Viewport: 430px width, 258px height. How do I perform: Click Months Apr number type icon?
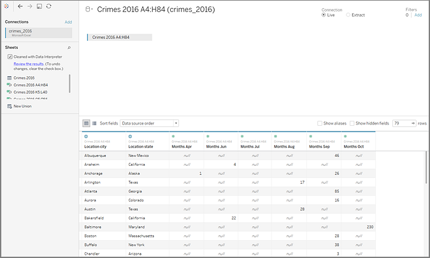point(173,136)
